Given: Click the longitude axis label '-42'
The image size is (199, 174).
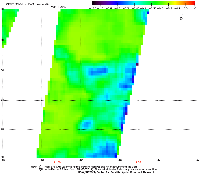Looking at the screenshot, I should 41,160.
